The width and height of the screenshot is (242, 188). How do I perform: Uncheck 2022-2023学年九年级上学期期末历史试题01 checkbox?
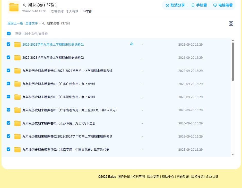[9, 44]
